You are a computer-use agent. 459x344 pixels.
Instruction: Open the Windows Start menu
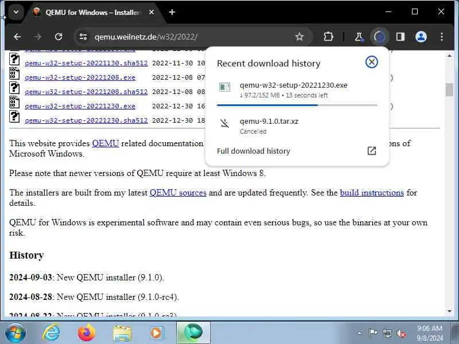click(x=15, y=333)
